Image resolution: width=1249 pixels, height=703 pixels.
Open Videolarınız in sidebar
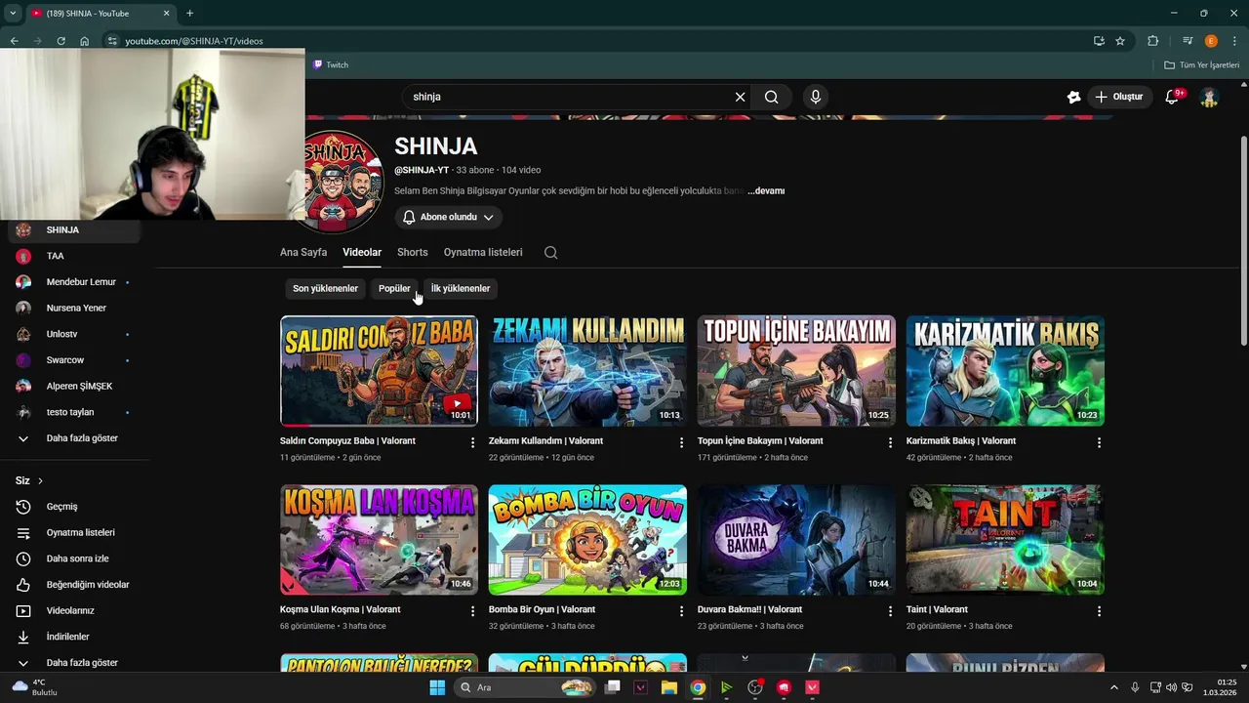(x=76, y=610)
